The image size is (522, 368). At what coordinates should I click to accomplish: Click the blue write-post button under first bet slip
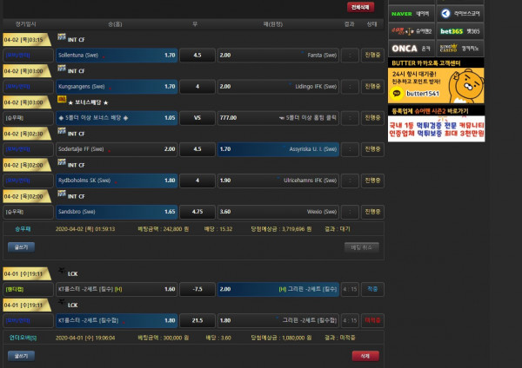(x=22, y=247)
